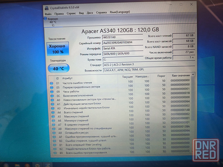223x167 pixels.
Task: Open the Правка menu
Action: 59,14
